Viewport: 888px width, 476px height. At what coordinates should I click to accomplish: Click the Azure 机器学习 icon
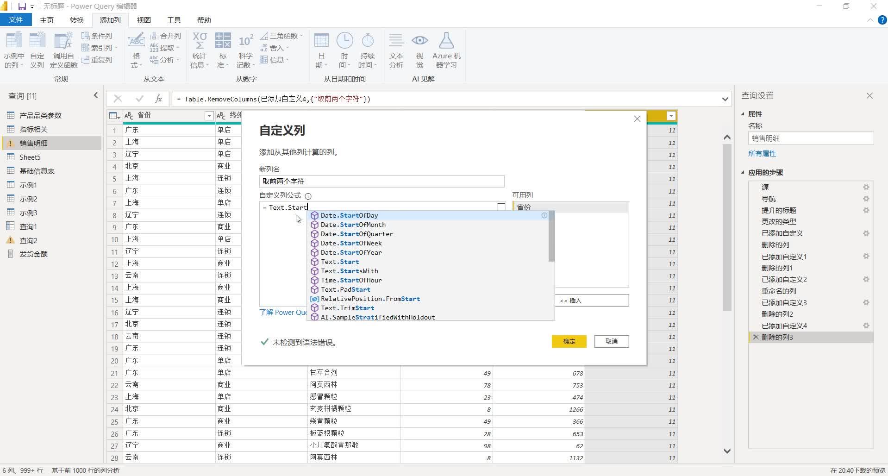click(445, 49)
